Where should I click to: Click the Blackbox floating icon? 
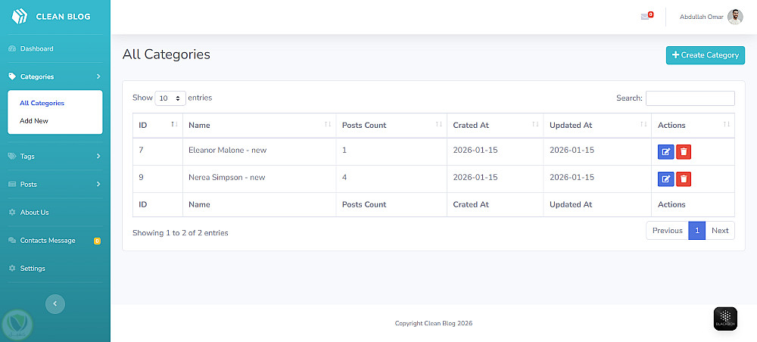pos(725,318)
